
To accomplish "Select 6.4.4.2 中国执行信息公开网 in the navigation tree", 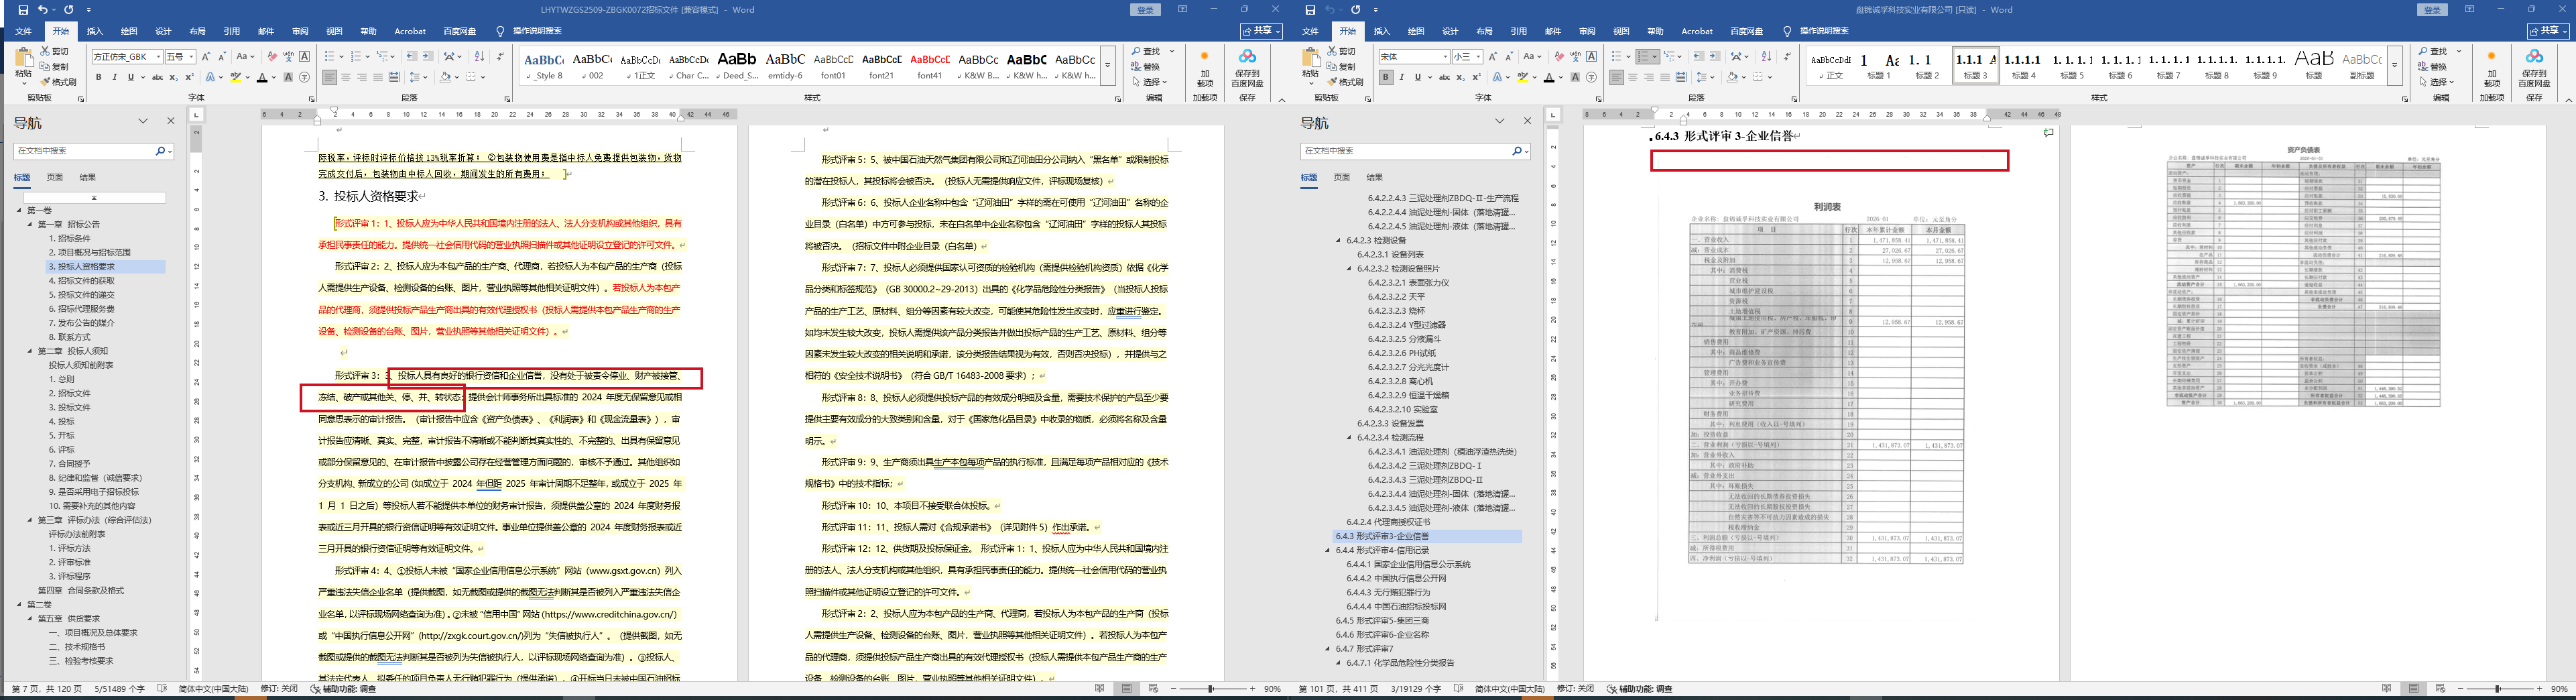I will [x=1395, y=578].
